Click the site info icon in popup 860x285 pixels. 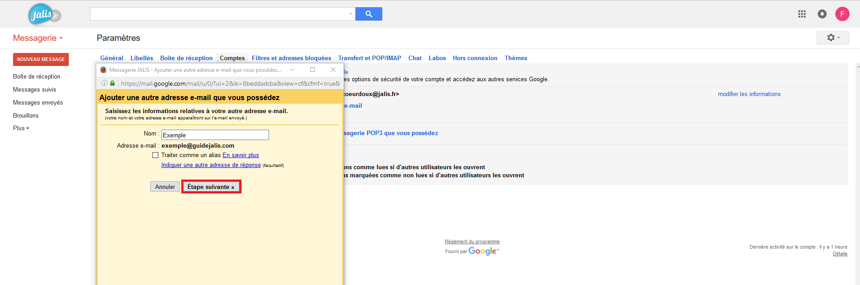(x=104, y=83)
